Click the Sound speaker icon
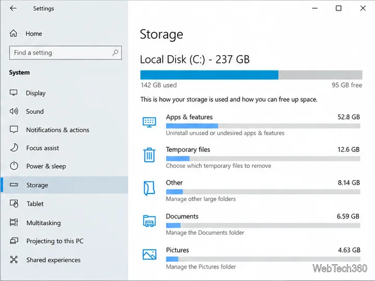375x281 pixels. (x=14, y=111)
